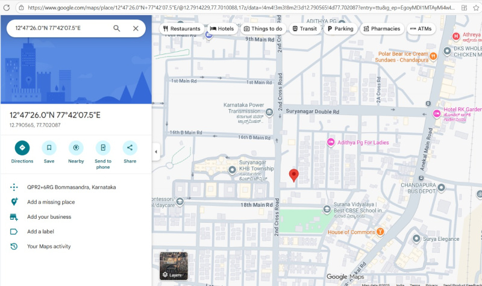This screenshot has height=286, width=482.
Task: Click bus stop icon above Chandapura Bus Depot
Action: coord(421,178)
